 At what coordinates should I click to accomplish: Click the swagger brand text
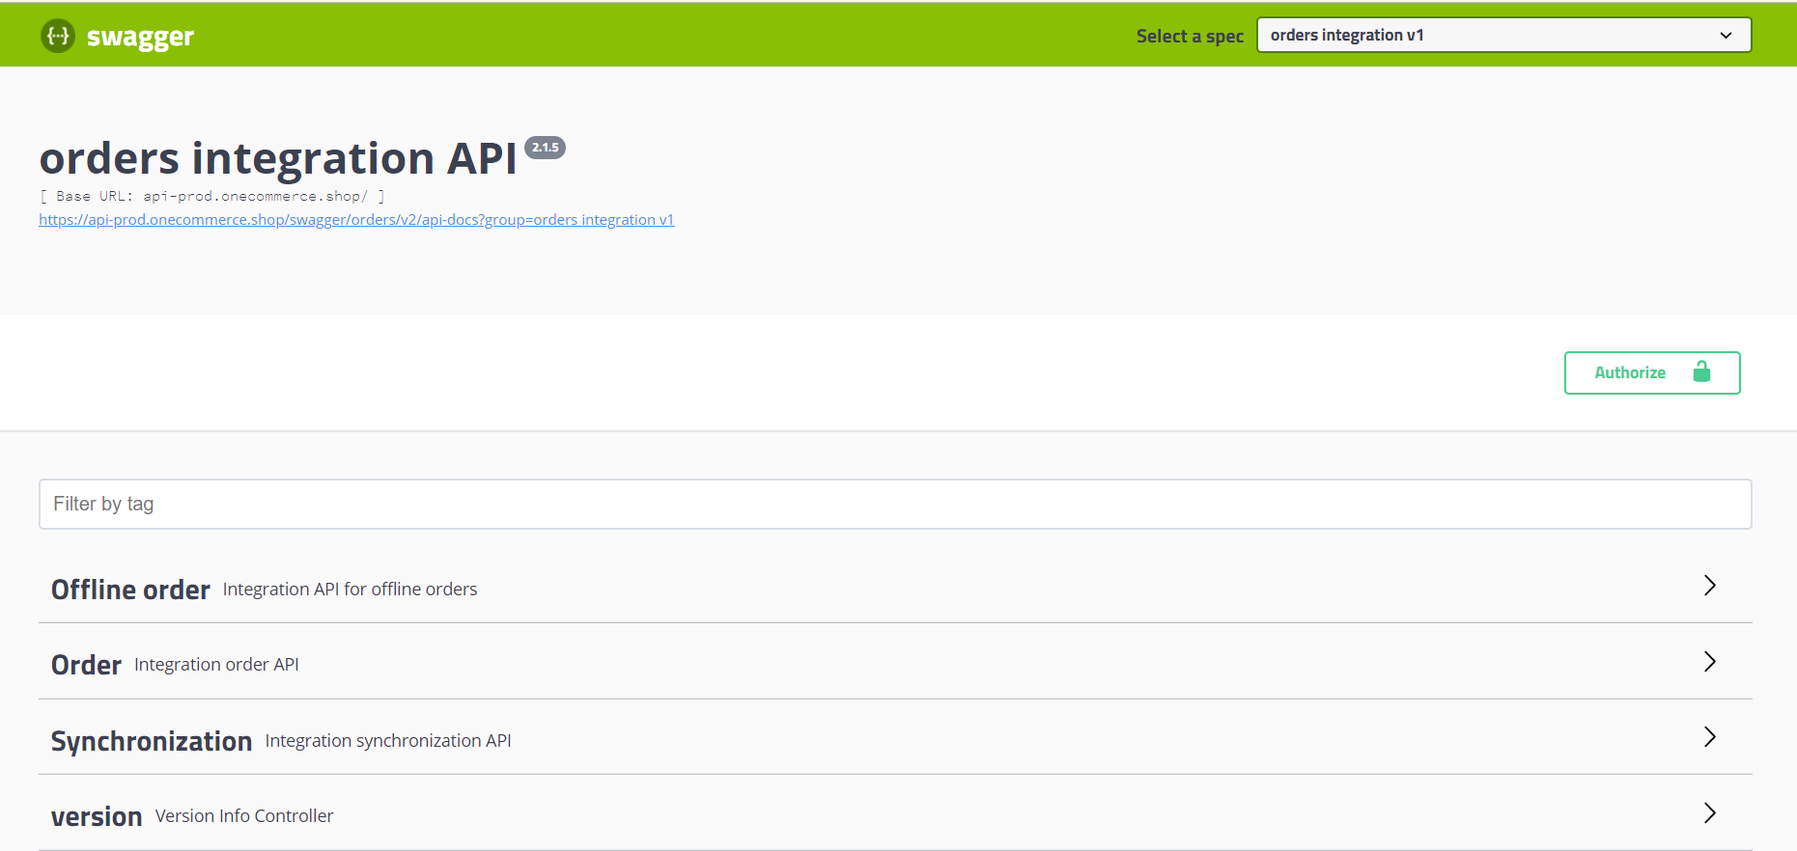(x=140, y=37)
